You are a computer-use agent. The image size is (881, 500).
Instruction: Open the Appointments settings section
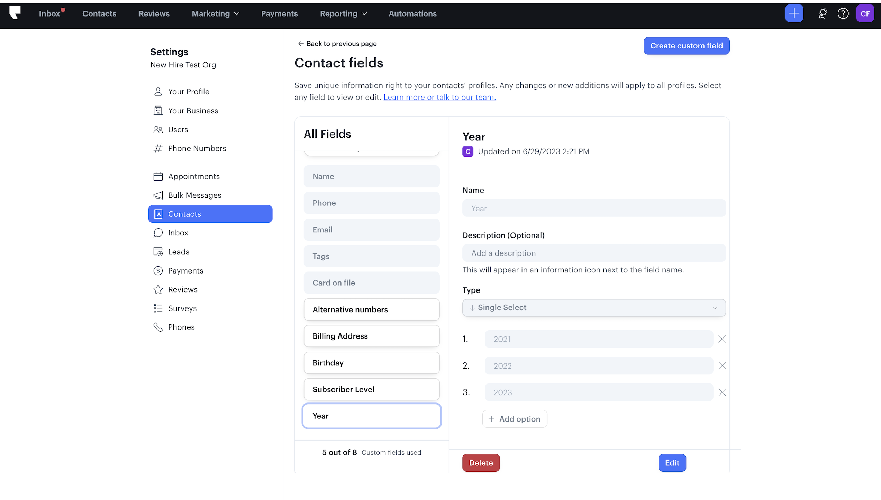[194, 176]
